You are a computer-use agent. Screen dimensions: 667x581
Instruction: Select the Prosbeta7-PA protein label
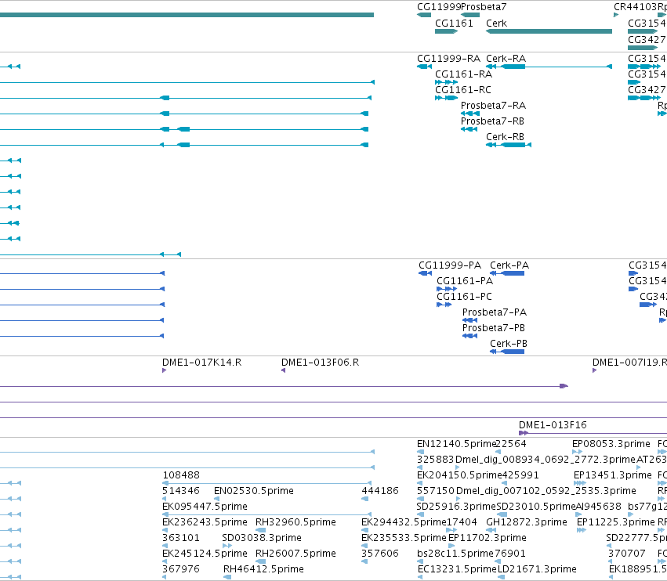click(x=495, y=312)
